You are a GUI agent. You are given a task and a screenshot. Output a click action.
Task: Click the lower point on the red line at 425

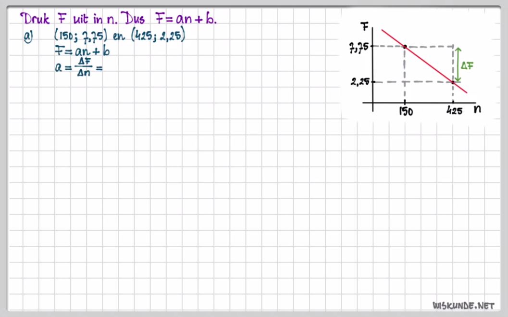[x=453, y=82]
